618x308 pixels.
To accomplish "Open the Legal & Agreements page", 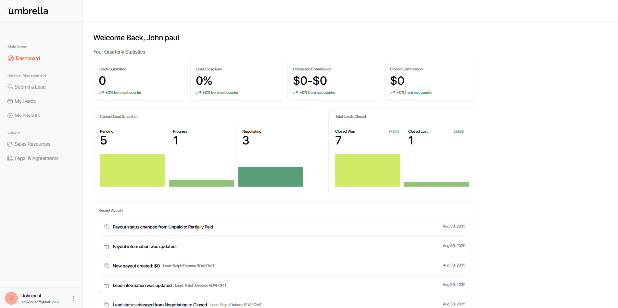I will pyautogui.click(x=36, y=158).
